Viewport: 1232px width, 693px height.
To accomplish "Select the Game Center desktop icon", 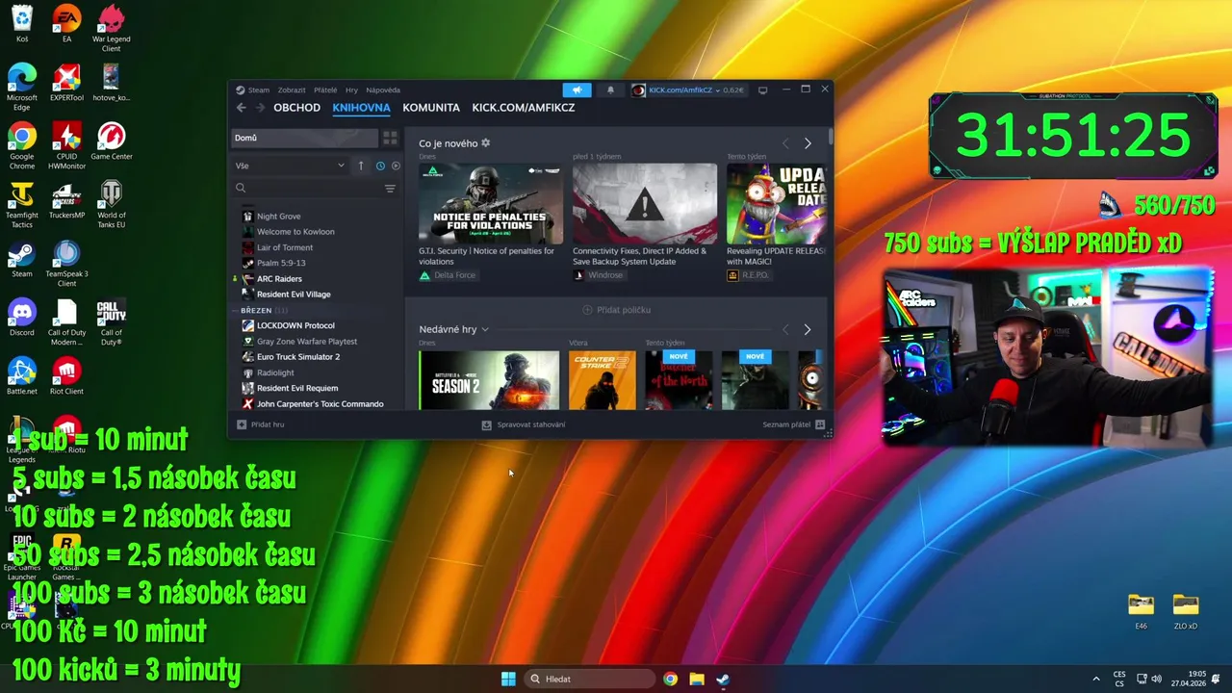I will (x=111, y=141).
